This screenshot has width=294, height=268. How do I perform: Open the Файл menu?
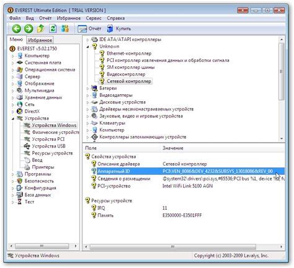tap(15, 18)
